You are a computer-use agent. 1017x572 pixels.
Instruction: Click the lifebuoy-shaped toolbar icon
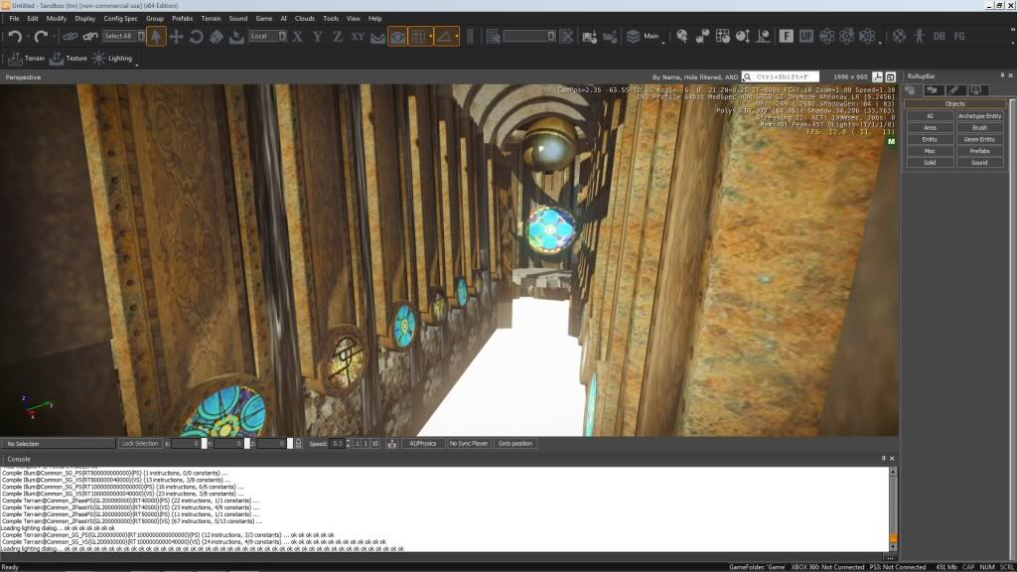coord(899,37)
